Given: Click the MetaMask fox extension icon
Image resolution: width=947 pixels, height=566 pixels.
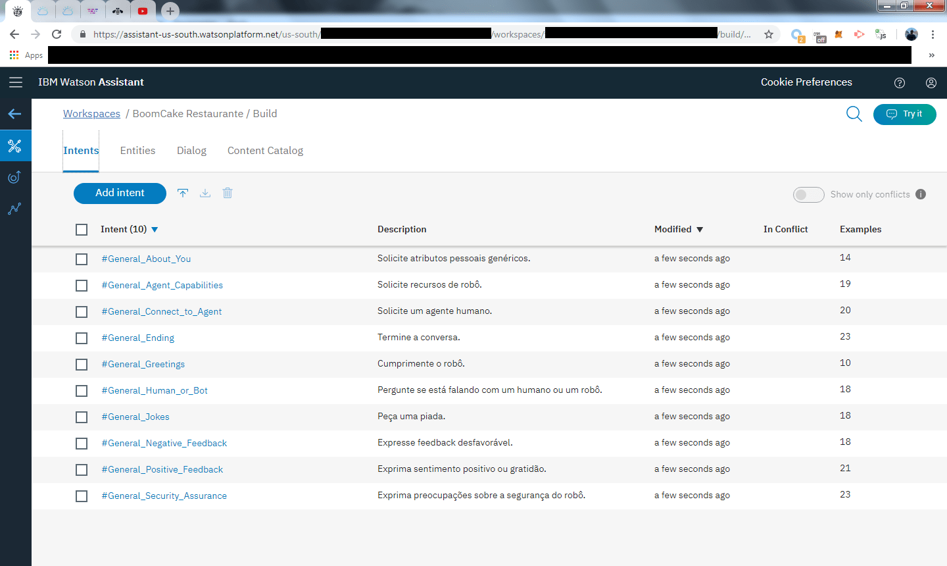Looking at the screenshot, I should pyautogui.click(x=838, y=34).
